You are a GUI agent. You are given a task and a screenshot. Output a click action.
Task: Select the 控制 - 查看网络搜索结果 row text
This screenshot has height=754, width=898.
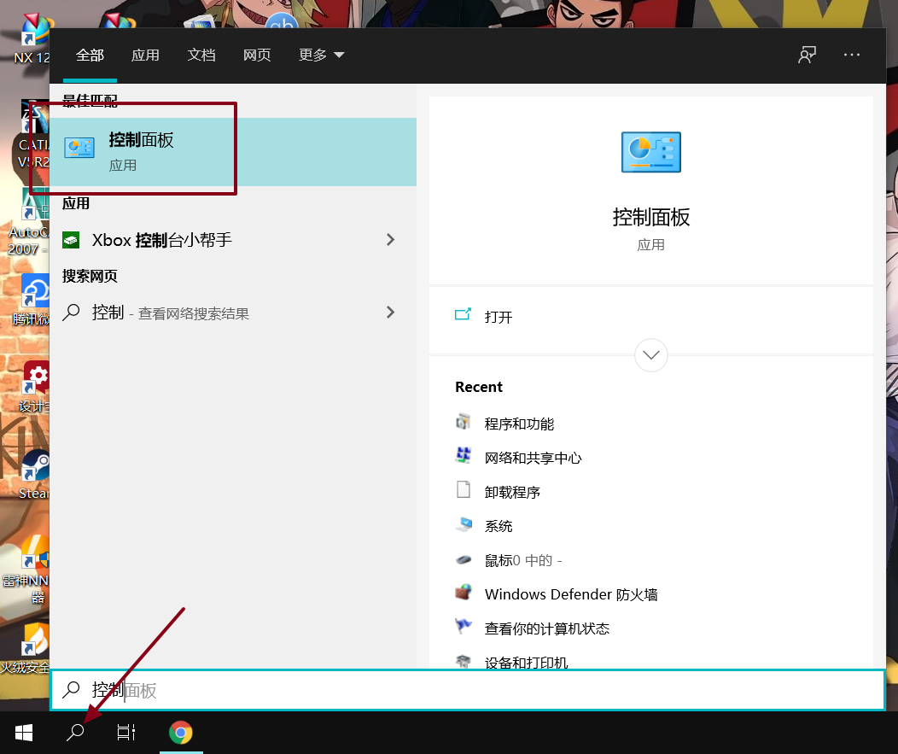click(x=171, y=313)
